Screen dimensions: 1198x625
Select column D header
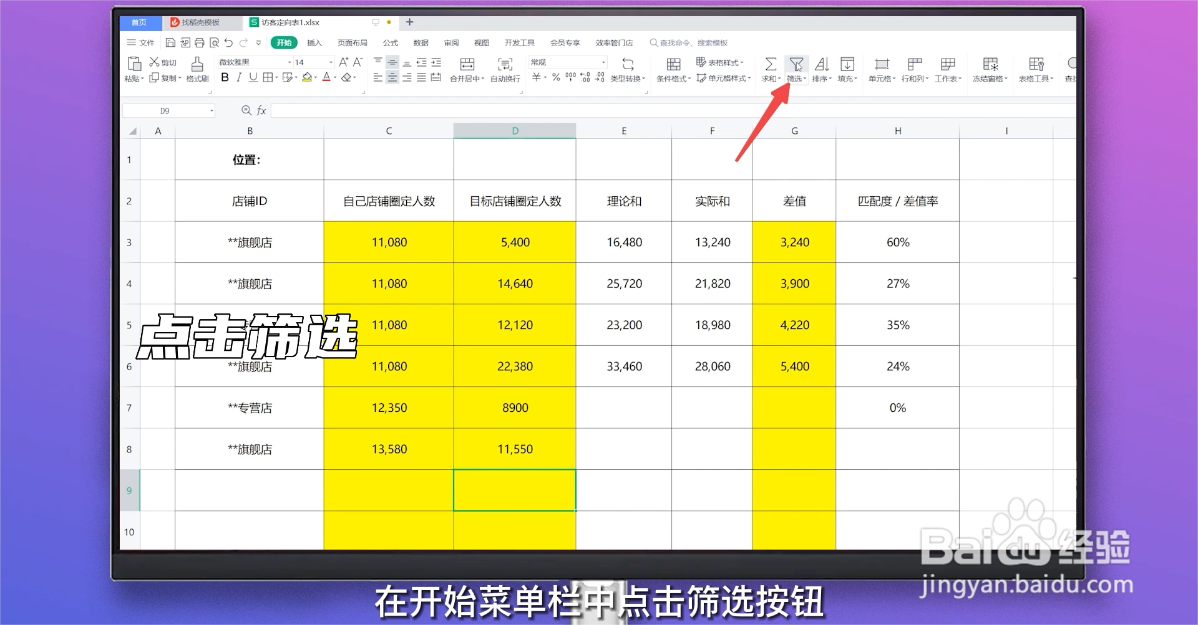(x=515, y=131)
